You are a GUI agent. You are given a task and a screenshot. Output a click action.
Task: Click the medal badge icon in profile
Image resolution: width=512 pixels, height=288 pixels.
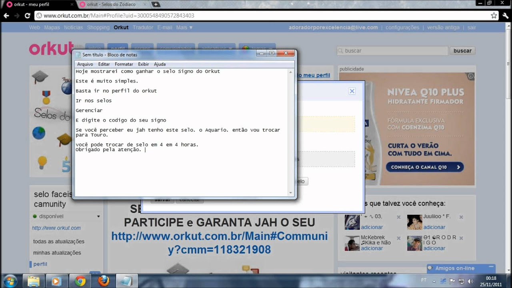pos(46,98)
